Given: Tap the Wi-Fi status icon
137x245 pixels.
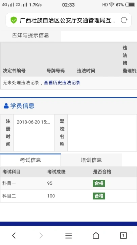Looking at the screenshot, I should (111, 5).
